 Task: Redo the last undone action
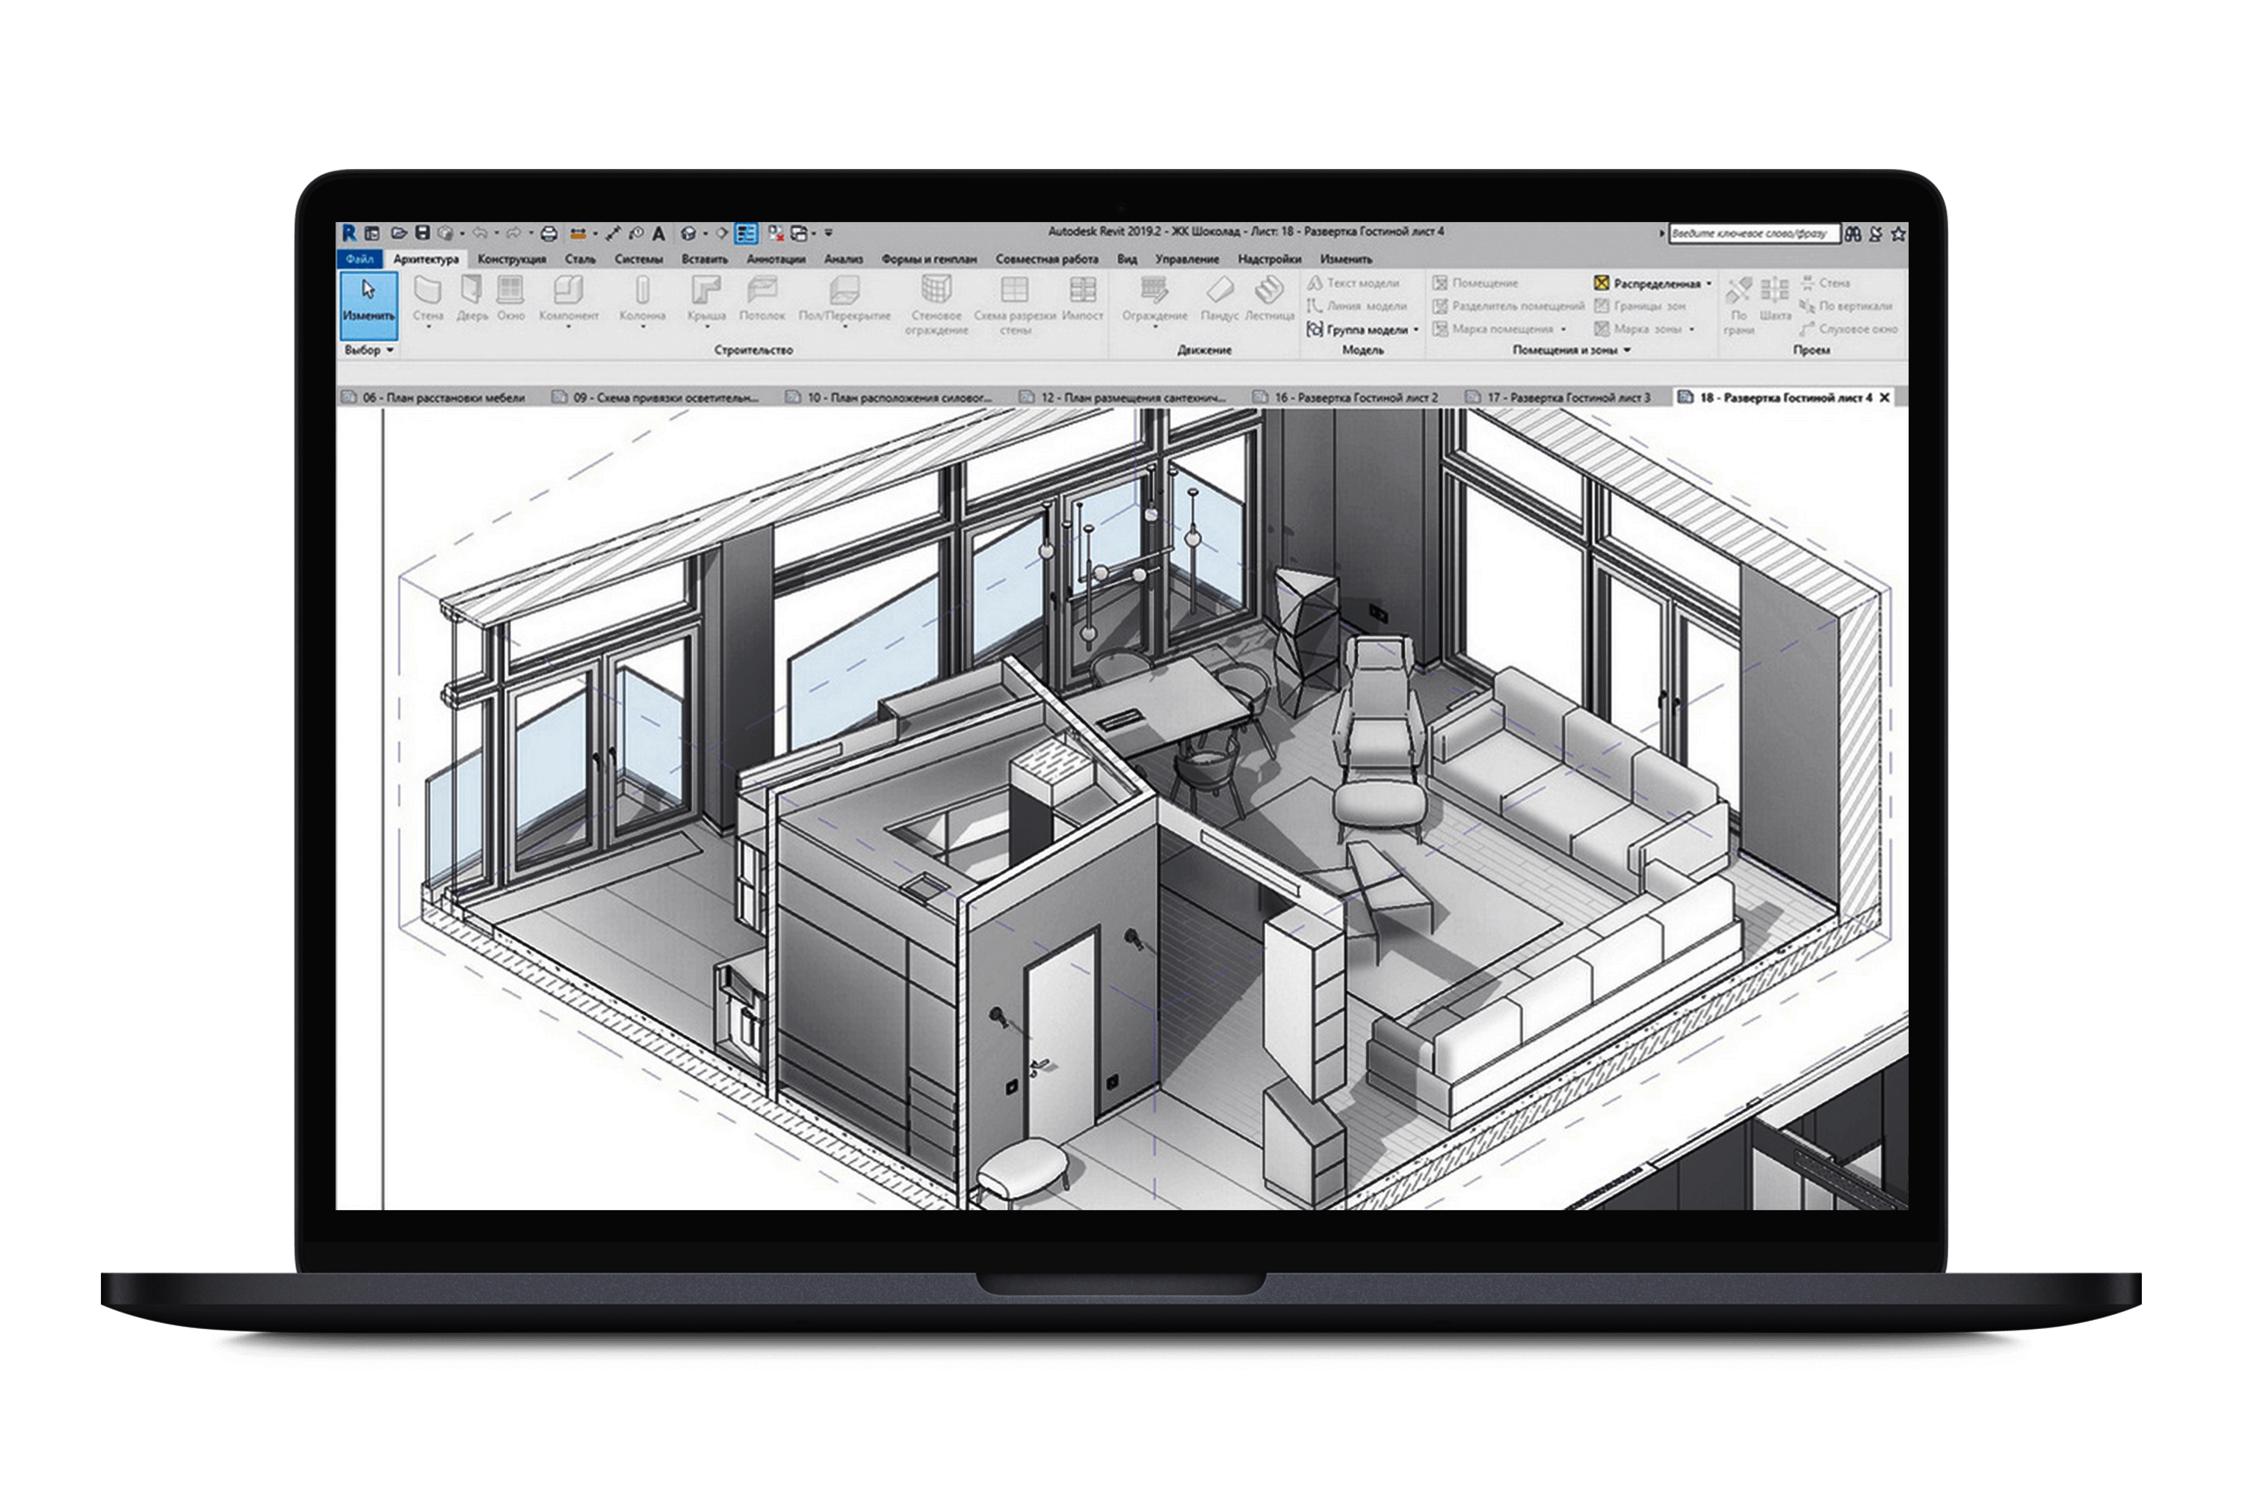point(514,232)
